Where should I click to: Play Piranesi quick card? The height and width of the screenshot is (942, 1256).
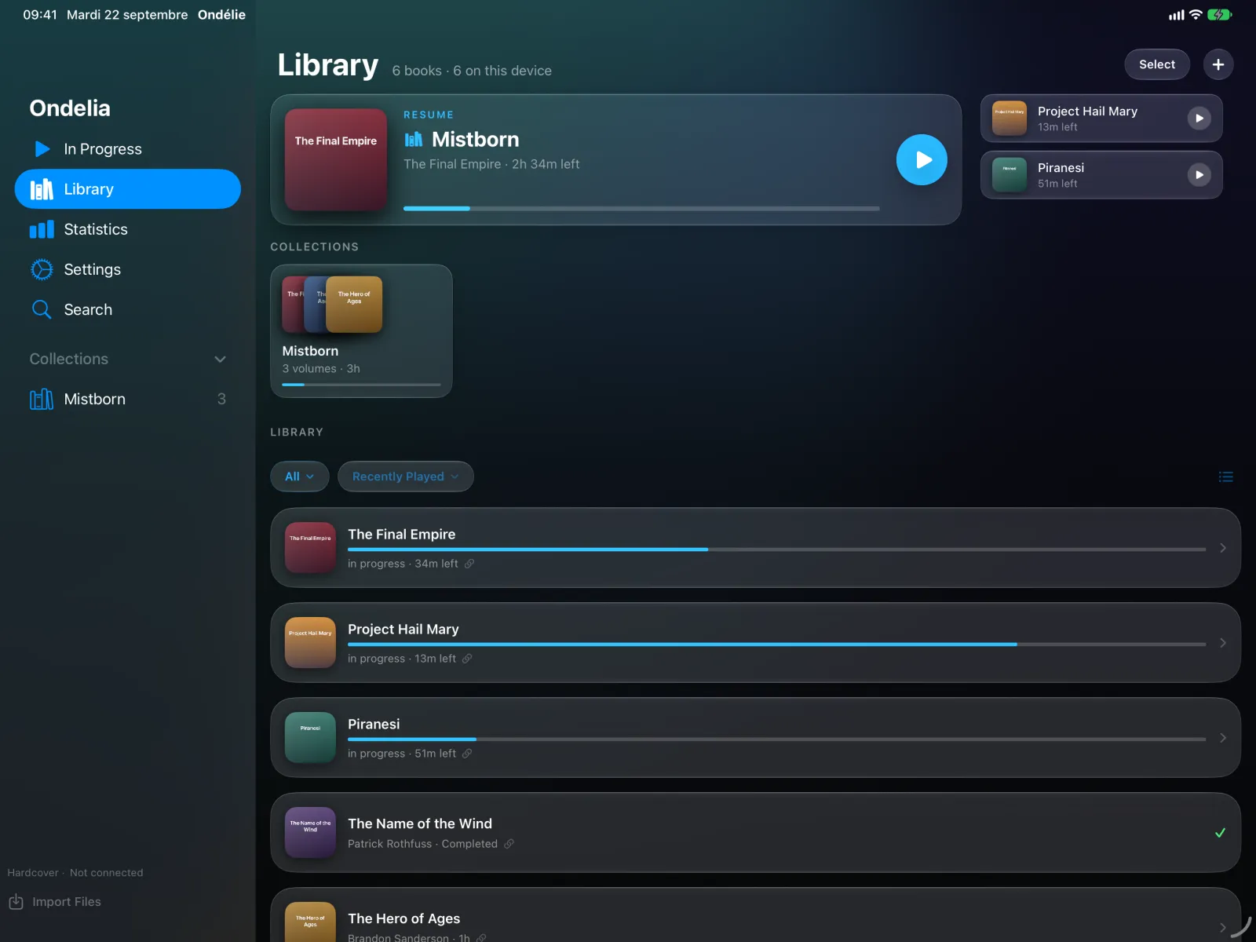pos(1199,175)
